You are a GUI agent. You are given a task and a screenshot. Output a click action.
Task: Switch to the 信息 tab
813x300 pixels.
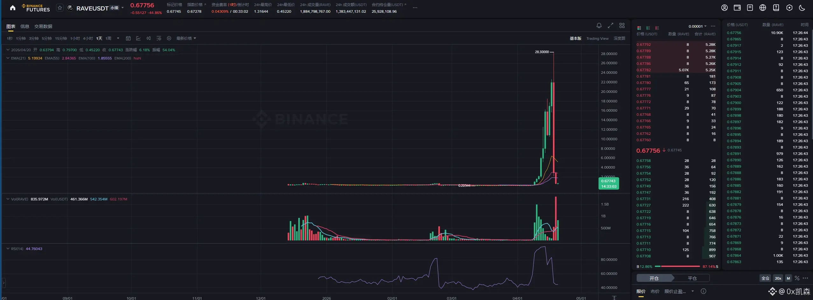point(25,26)
